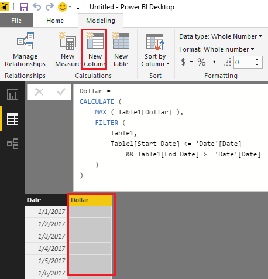Select the Date column header
268x279 pixels.
(46, 200)
